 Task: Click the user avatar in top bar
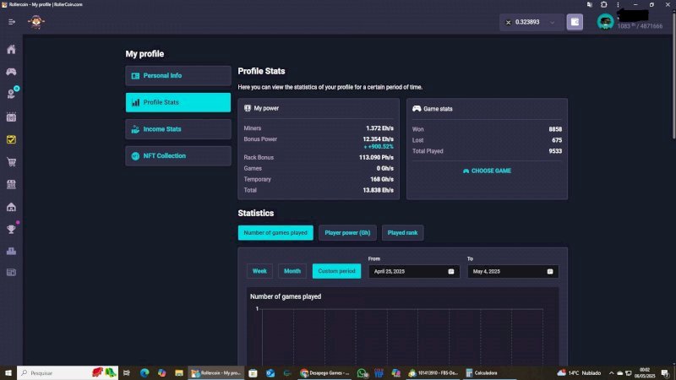605,22
